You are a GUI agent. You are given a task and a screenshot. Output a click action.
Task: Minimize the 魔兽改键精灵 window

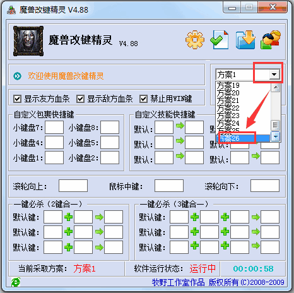click(232, 8)
